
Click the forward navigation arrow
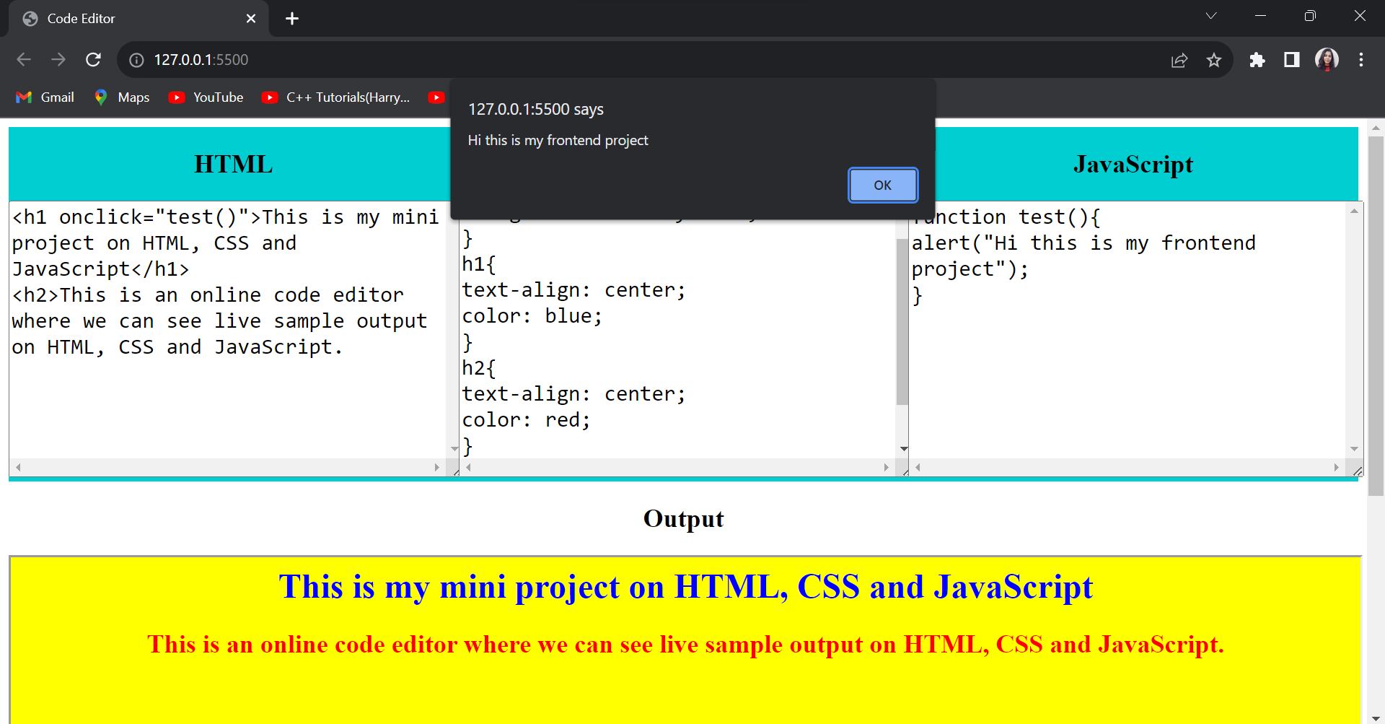pos(58,60)
